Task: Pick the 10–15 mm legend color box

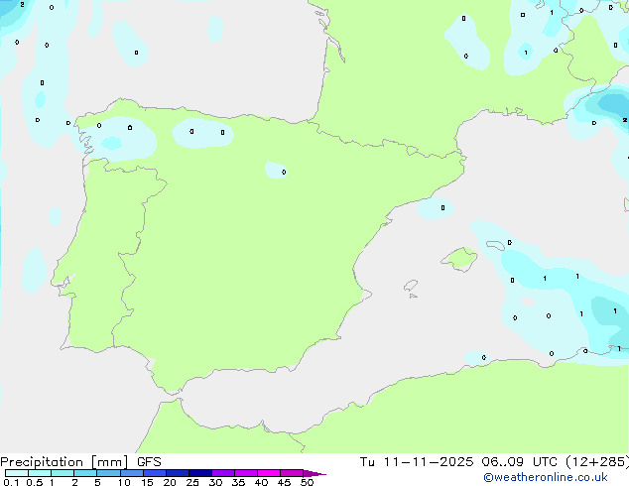Action: point(131,473)
